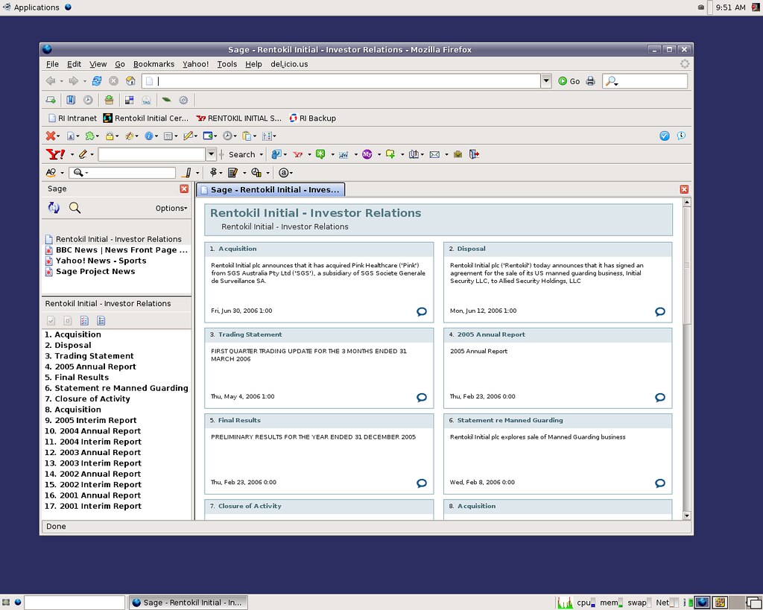The image size is (763, 610).
Task: Click the Print icon beside Go
Action: pyautogui.click(x=591, y=81)
